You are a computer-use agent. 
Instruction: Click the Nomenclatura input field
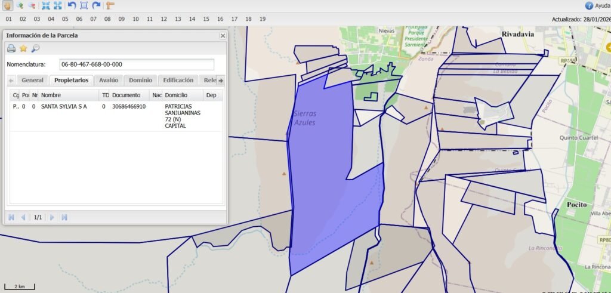137,64
